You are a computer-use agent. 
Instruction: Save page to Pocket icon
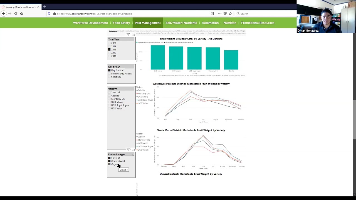point(225,14)
